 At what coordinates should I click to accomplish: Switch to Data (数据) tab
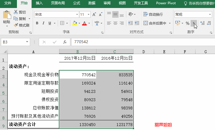click(x=92, y=3)
